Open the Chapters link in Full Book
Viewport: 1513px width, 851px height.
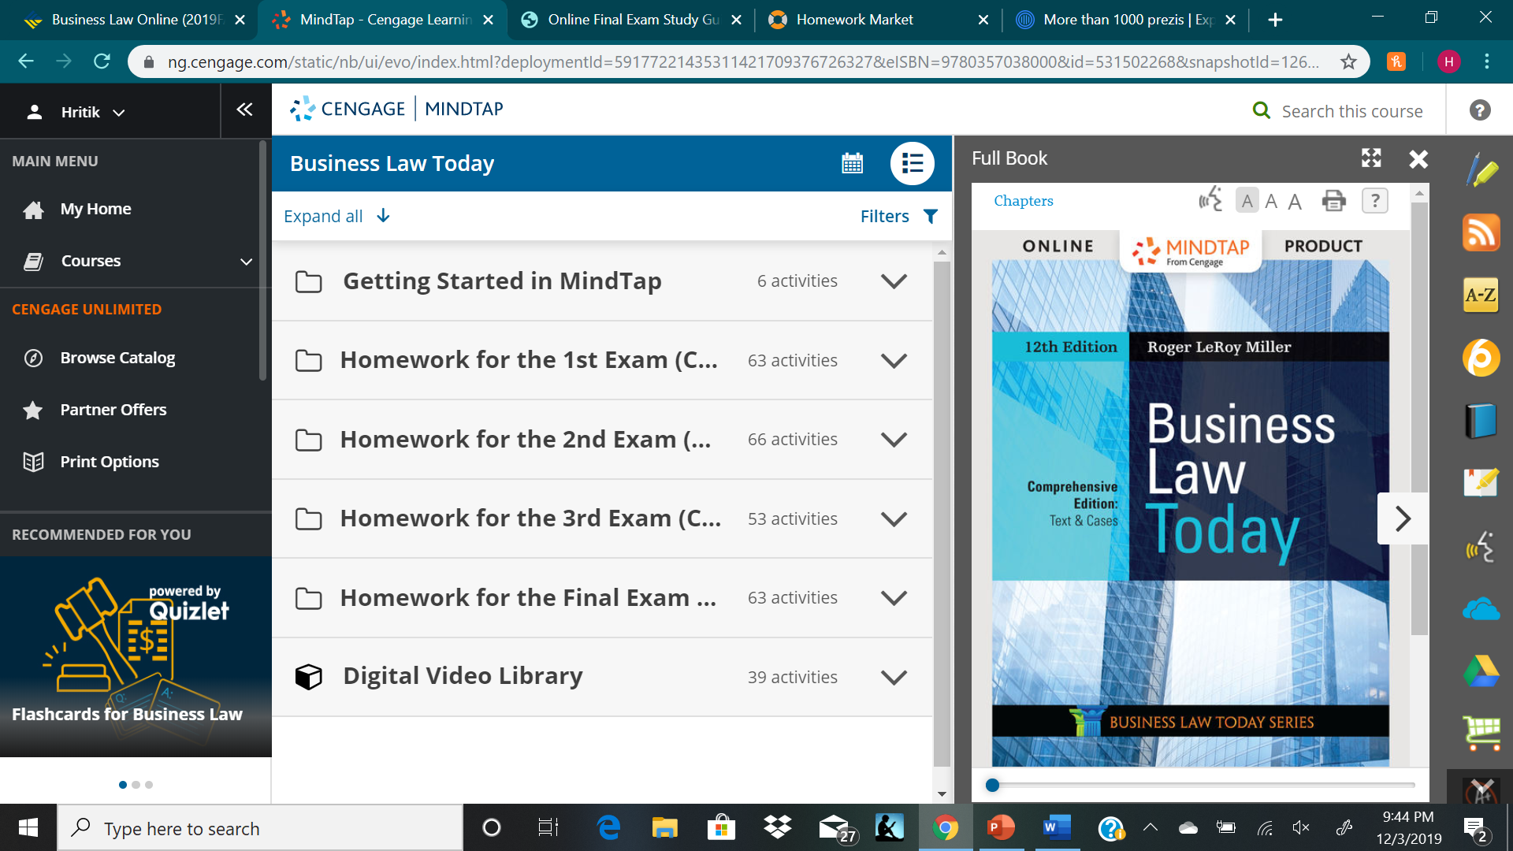(1023, 201)
